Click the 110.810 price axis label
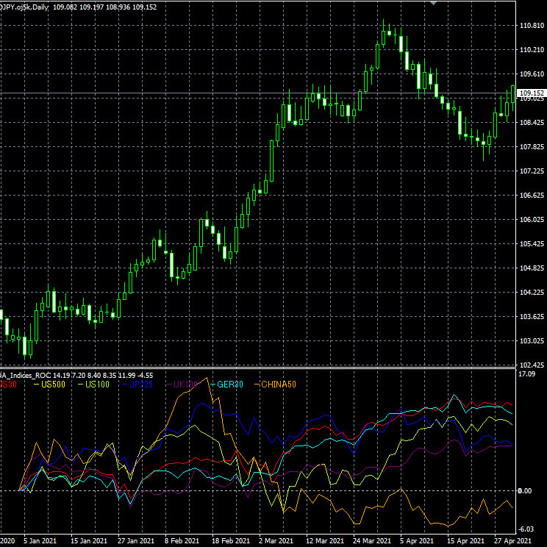 [532, 26]
